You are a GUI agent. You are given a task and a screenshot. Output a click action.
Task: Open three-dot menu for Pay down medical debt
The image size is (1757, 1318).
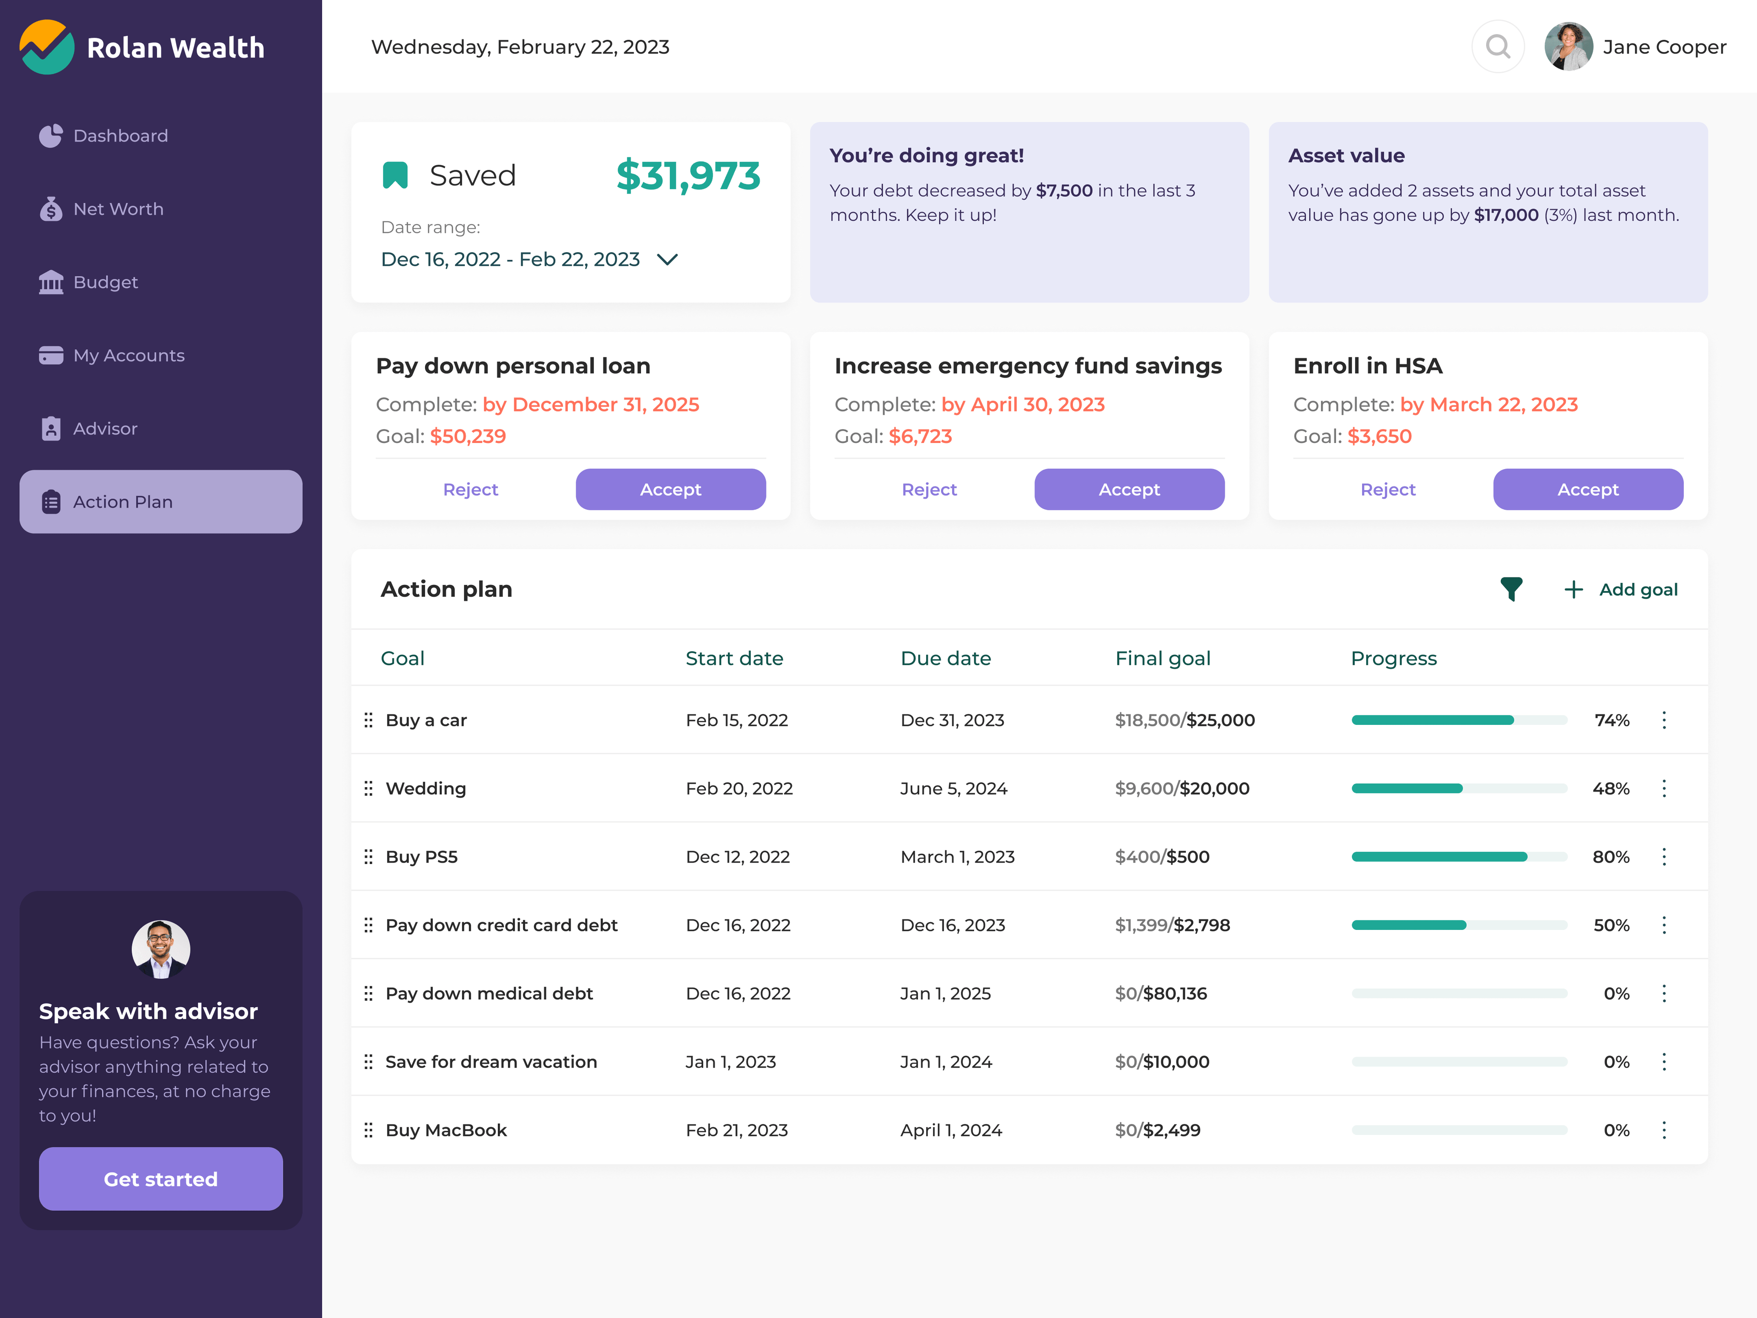pyautogui.click(x=1664, y=993)
